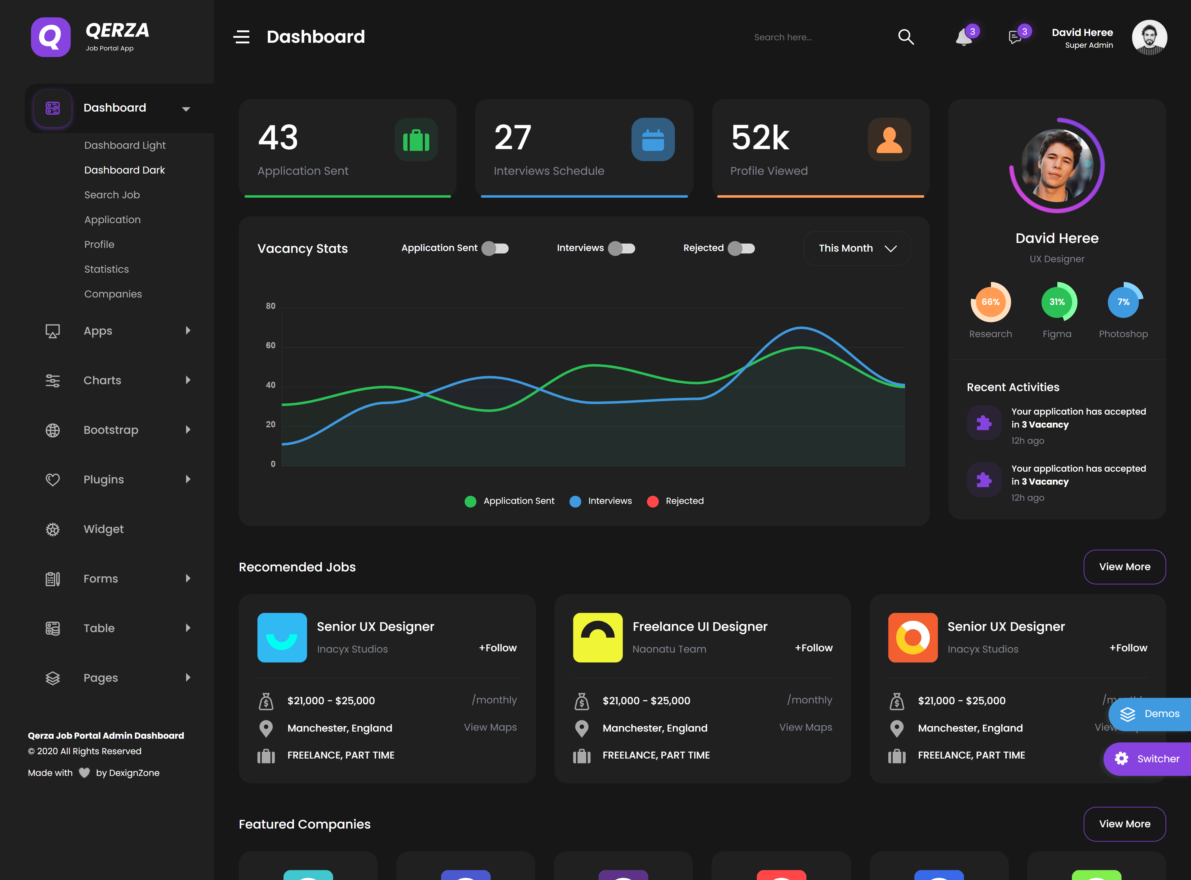This screenshot has height=880, width=1191.
Task: Click the Qerza logo icon
Action: 51,37
